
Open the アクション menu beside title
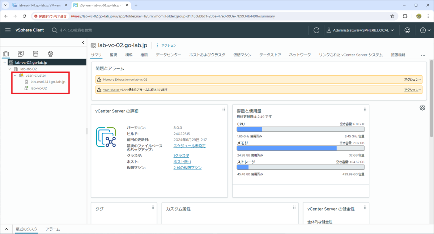(166, 46)
